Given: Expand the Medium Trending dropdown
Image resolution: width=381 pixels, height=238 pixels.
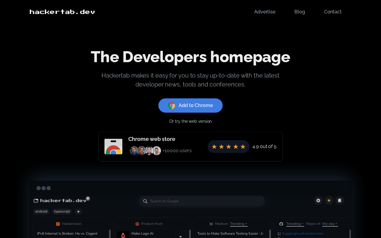Looking at the screenshot, I should (x=239, y=224).
